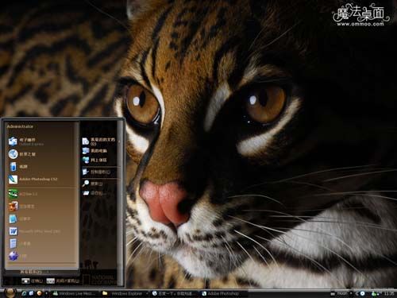The width and height of the screenshot is (397, 298).
Task: Click the Start orb button
Action: (x=10, y=292)
